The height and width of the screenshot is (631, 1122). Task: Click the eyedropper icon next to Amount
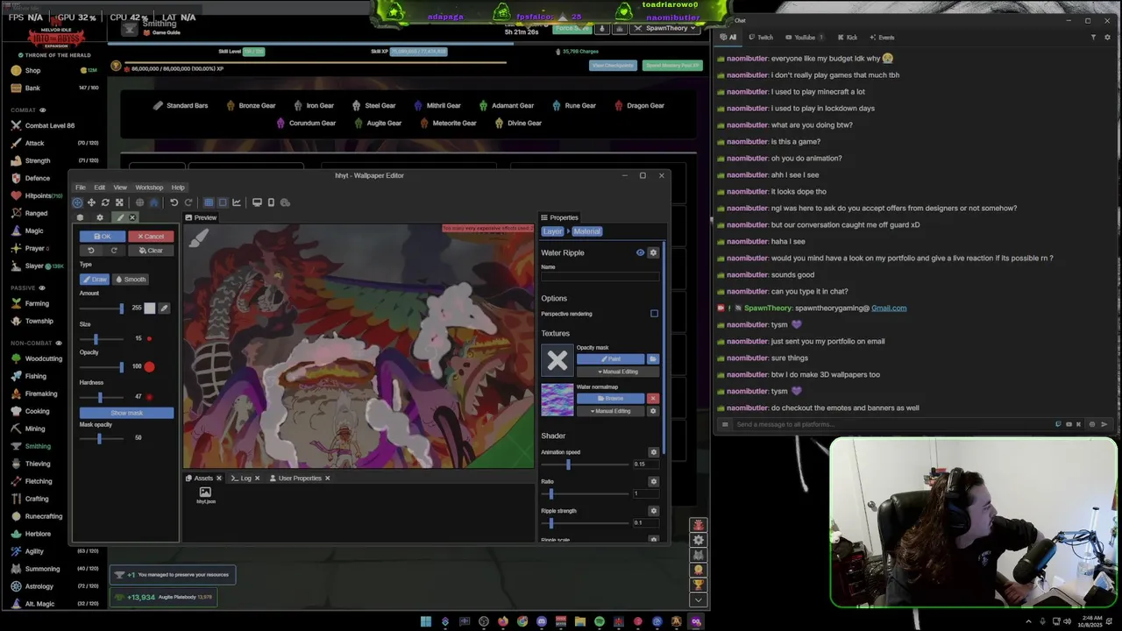point(164,308)
